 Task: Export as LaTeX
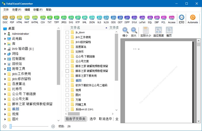(142, 19)
